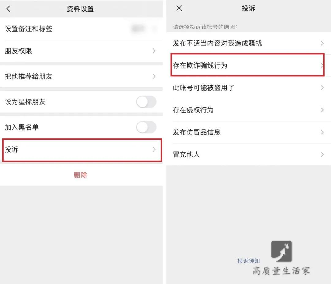Open the 投诉须知 link

click(248, 261)
